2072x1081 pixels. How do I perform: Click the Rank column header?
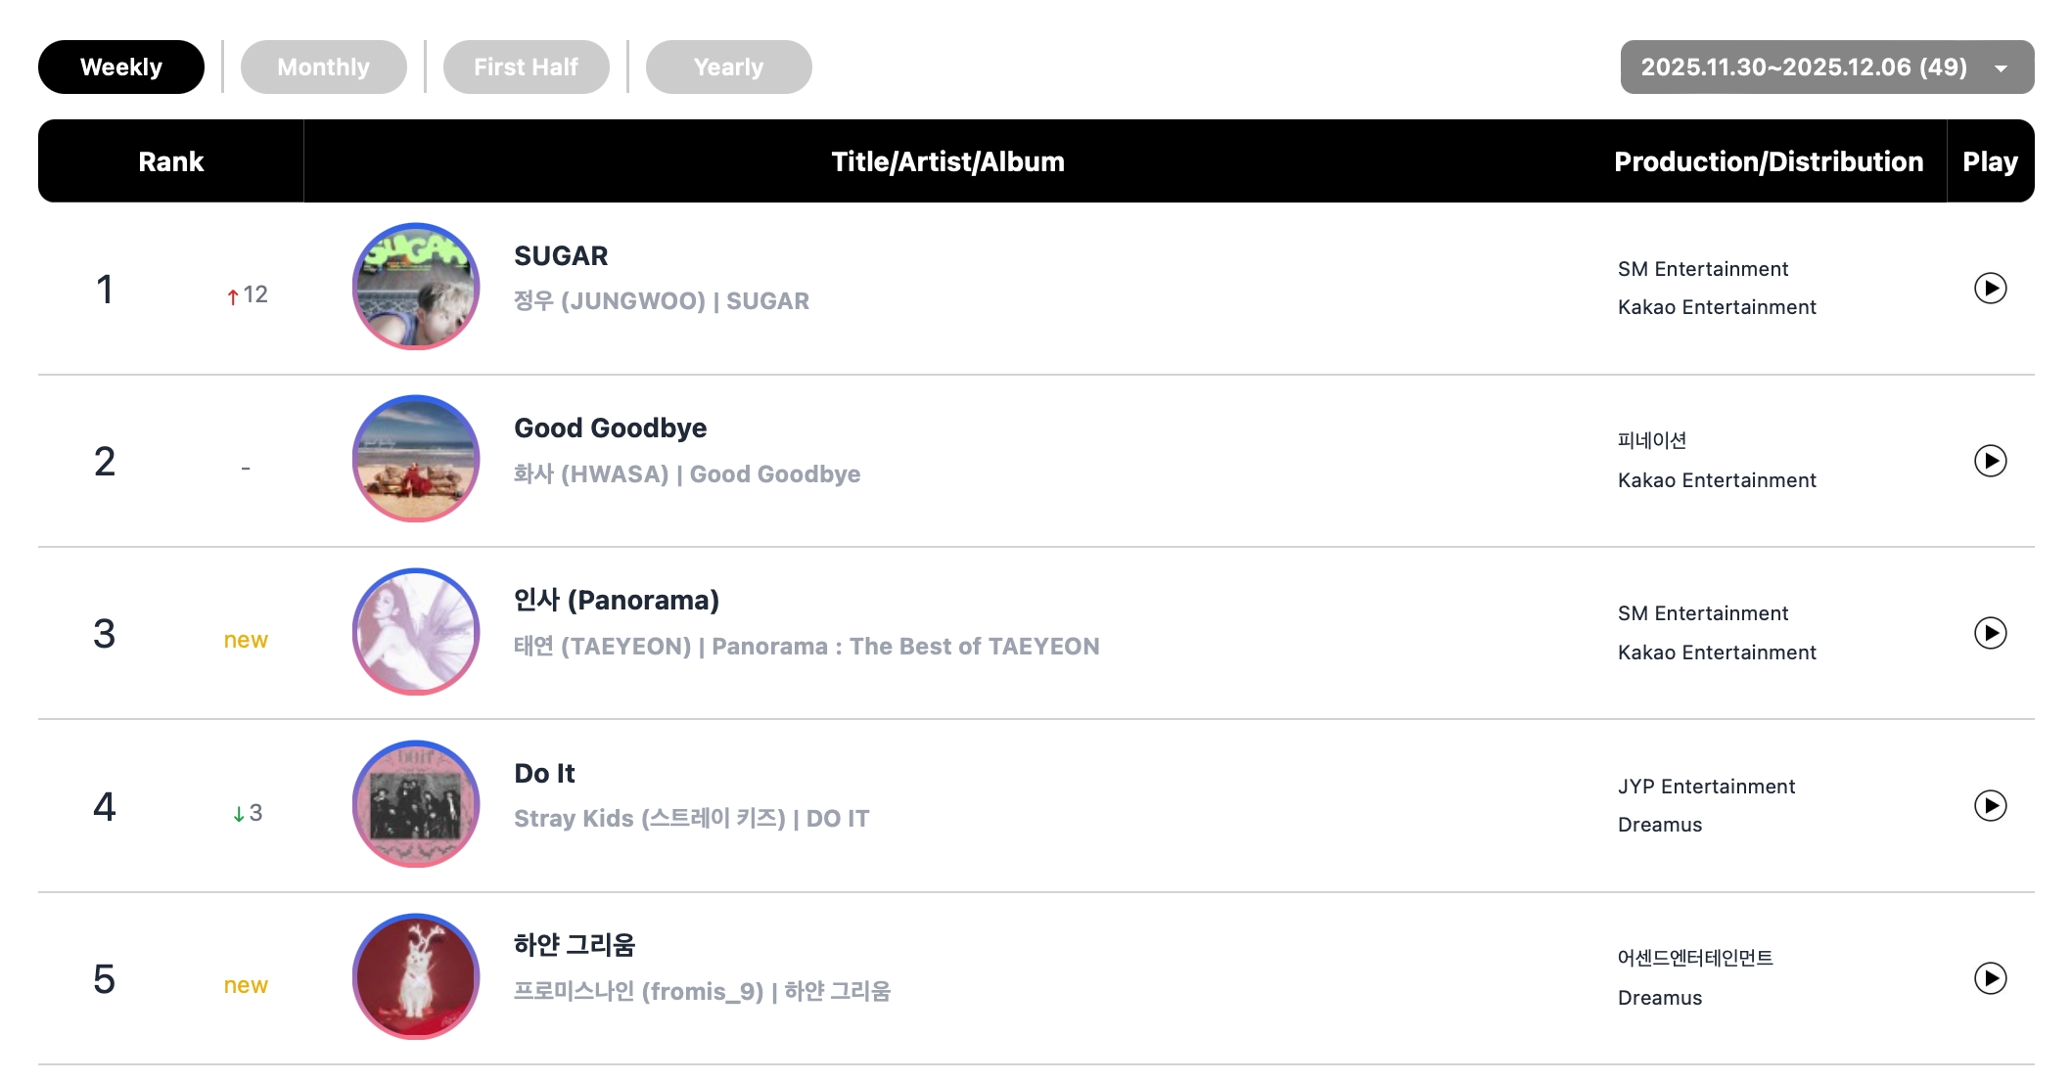tap(171, 161)
